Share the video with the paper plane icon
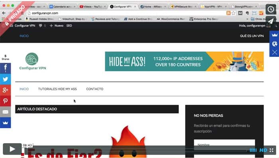 click(x=271, y=21)
